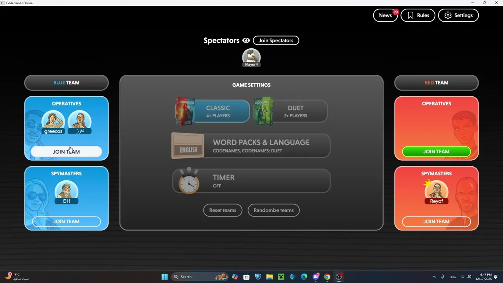Open the News panel
This screenshot has width=503, height=283.
(386, 15)
